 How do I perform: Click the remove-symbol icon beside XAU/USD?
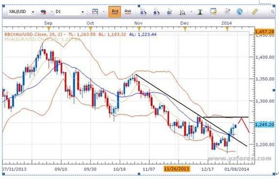[43, 12]
